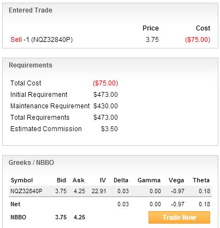Viewport: 220px width, 228px height.
Task: Click the Delta column header
Action: (121, 180)
